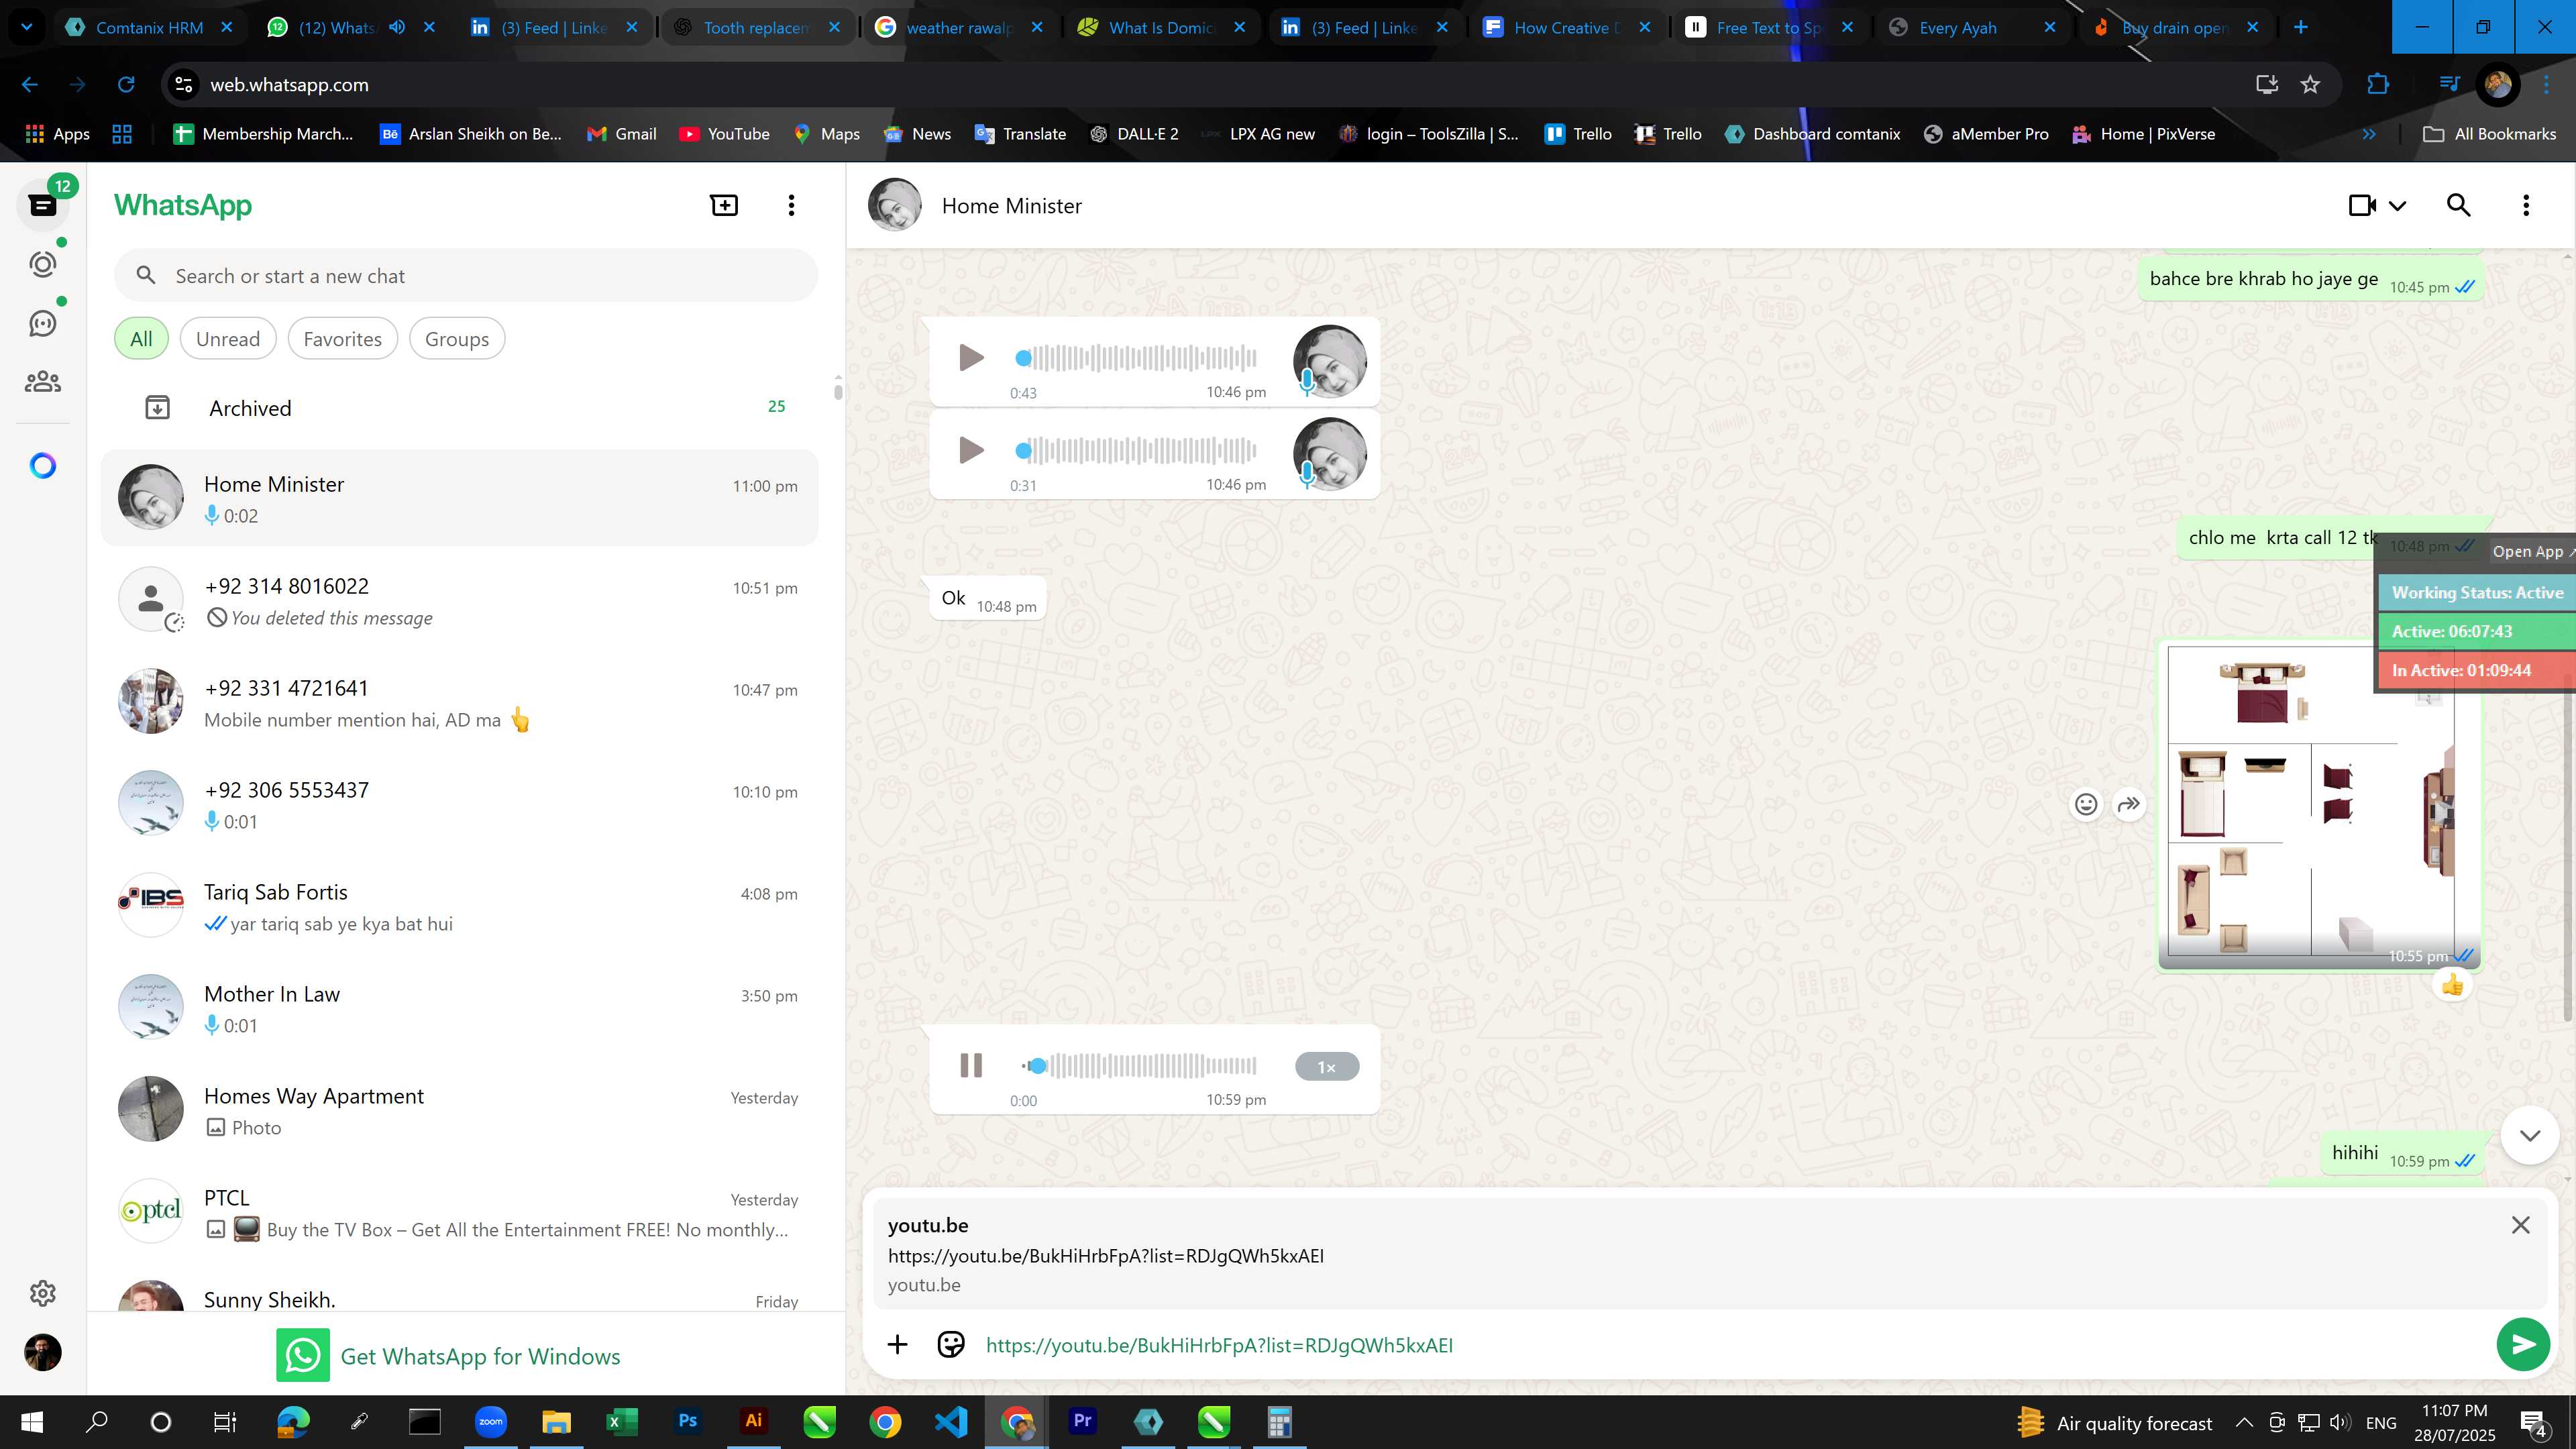Open Photoshop from the taskbar
Screen dimensions: 2576x1449
(x=688, y=1422)
